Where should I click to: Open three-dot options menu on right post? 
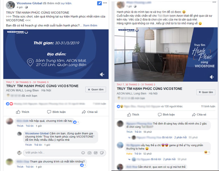pyautogui.click(x=214, y=2)
